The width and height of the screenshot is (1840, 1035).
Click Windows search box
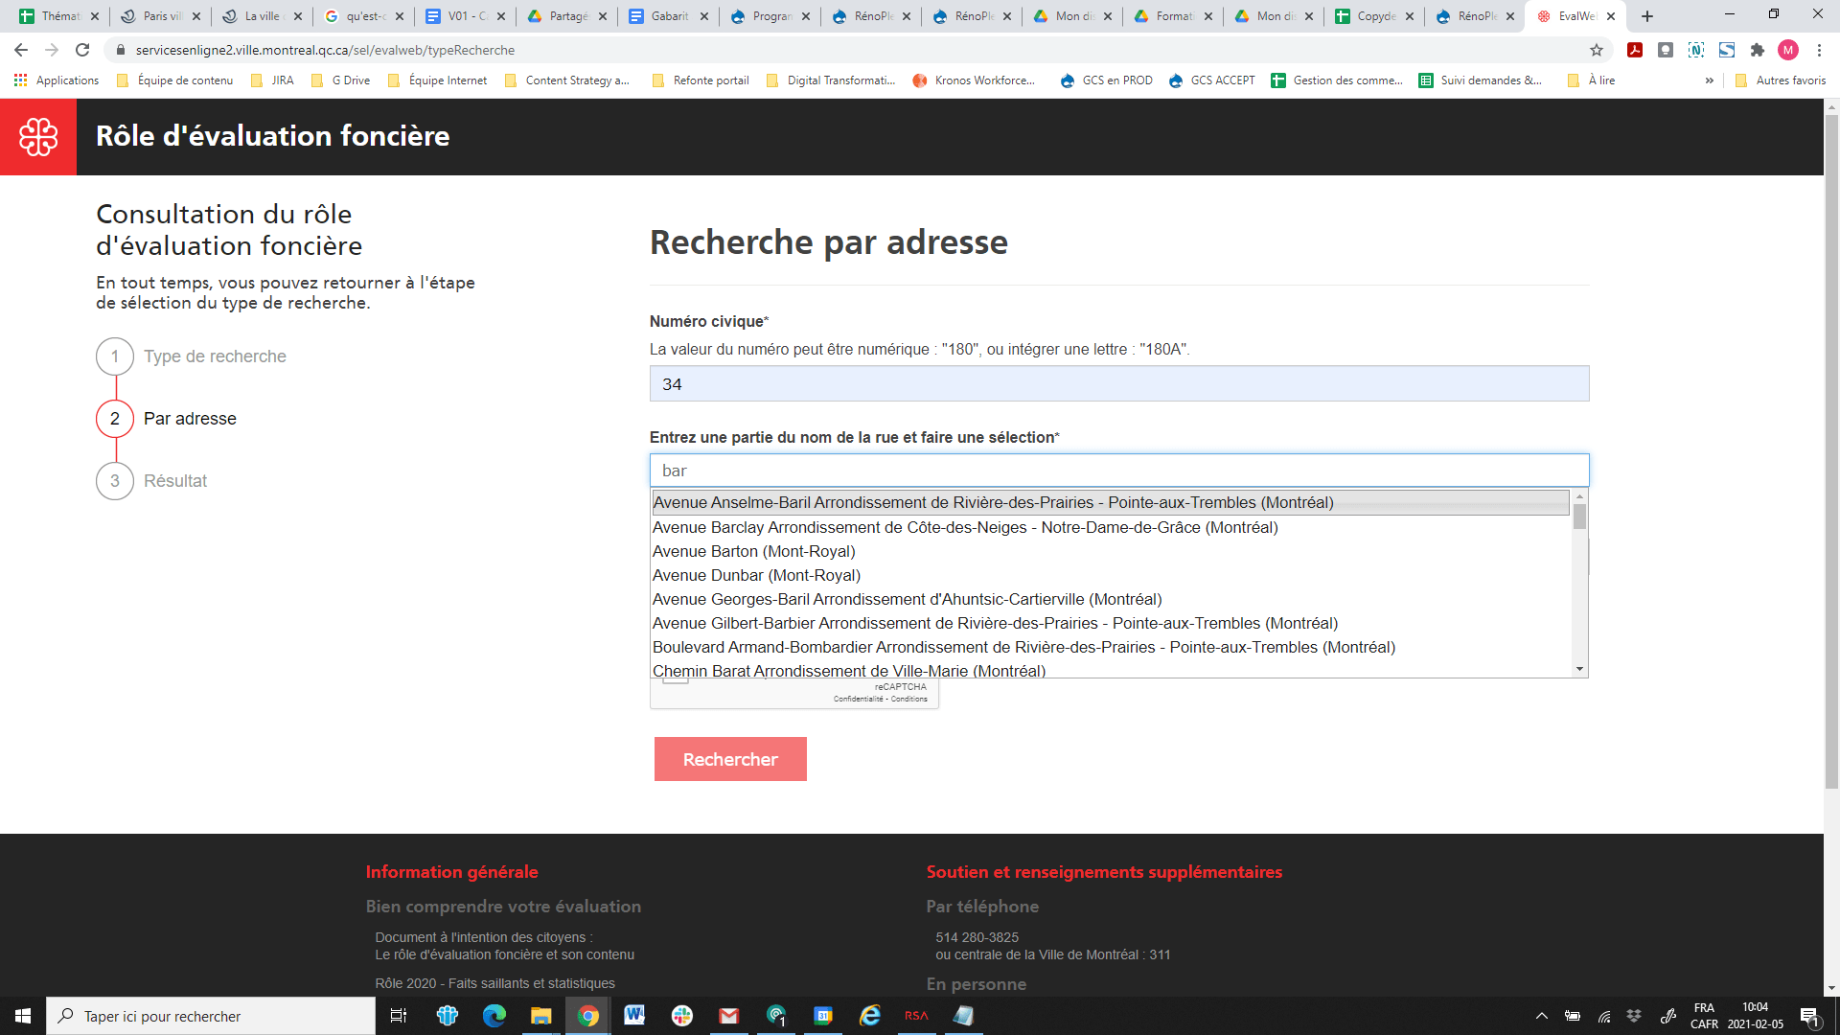(x=211, y=1016)
